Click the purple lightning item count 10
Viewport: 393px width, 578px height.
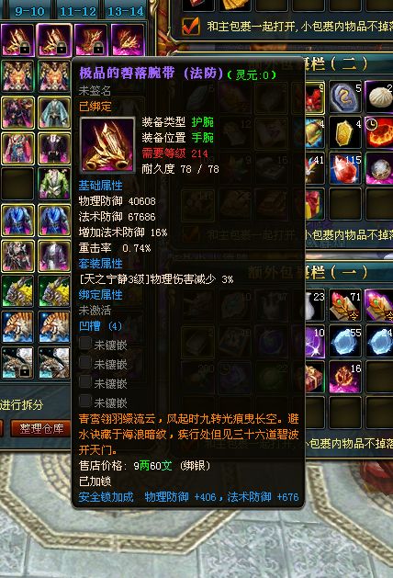click(315, 341)
